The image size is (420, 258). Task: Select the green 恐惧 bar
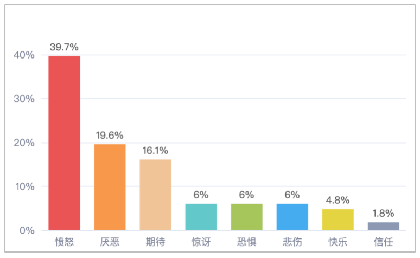coord(246,217)
